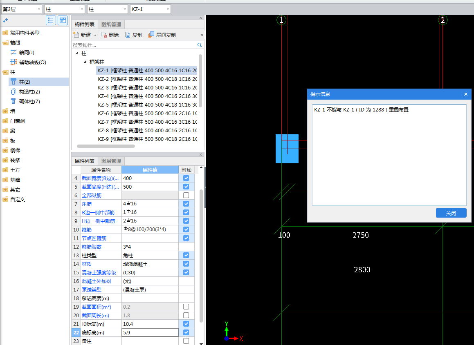Switch to list view icon in left panel
Screen dimensions: 474x345
[51, 20]
